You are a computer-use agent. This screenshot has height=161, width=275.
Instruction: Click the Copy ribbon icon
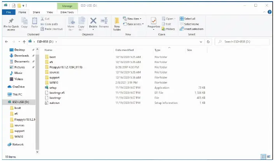click(x=25, y=21)
